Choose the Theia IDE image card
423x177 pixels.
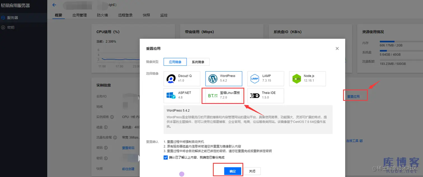pyautogui.click(x=265, y=96)
